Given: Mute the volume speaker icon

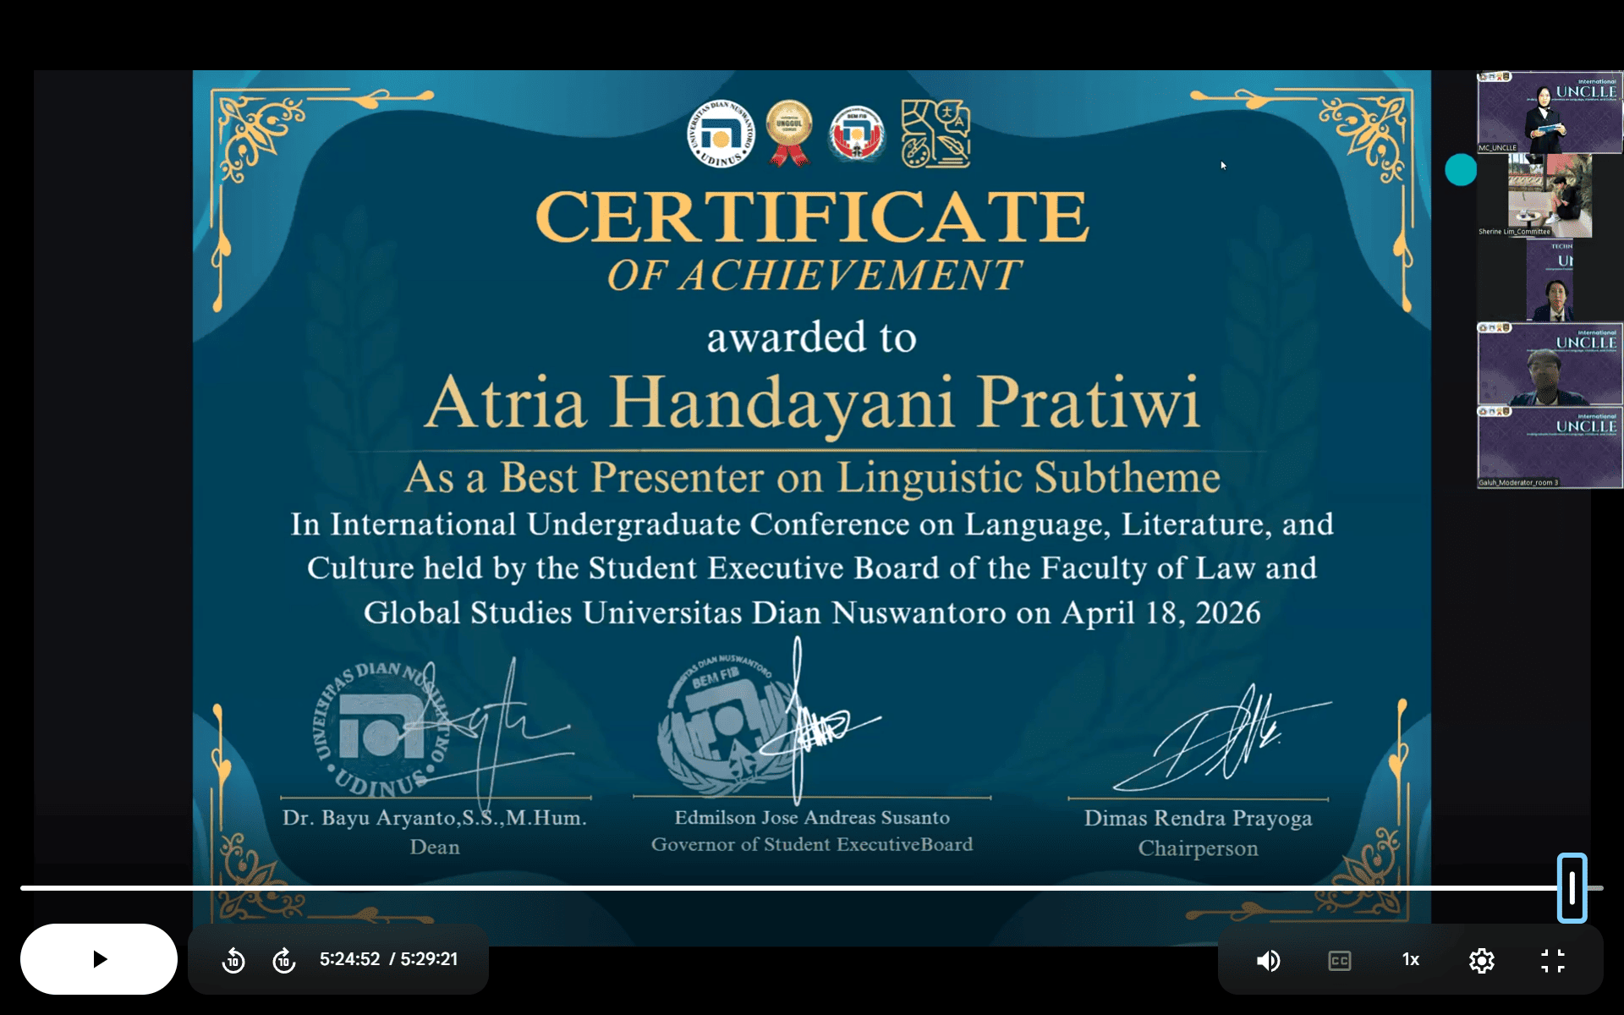Looking at the screenshot, I should coord(1268,960).
